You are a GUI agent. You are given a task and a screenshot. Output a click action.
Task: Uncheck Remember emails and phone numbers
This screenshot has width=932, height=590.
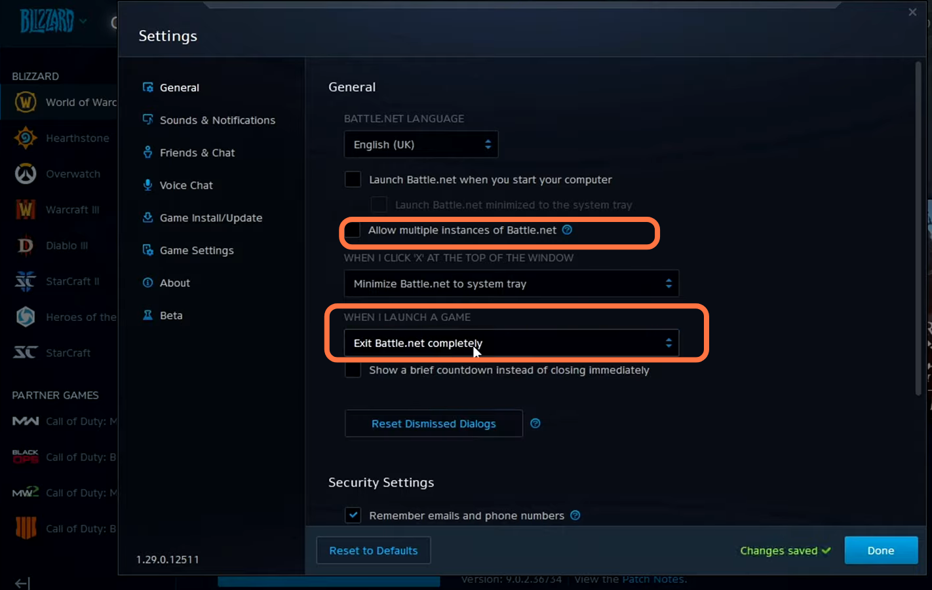click(353, 515)
